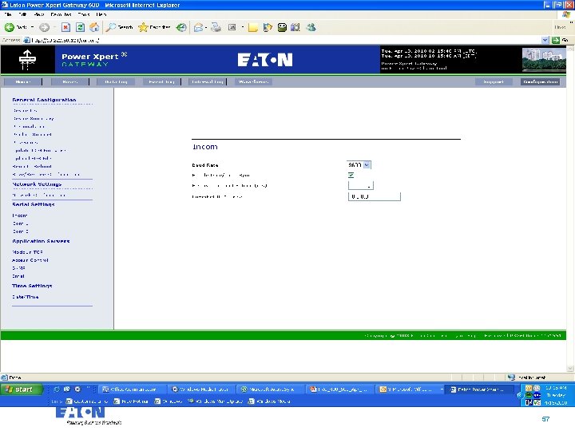
Task: Open Access Control sidebar link
Action: coord(30,260)
